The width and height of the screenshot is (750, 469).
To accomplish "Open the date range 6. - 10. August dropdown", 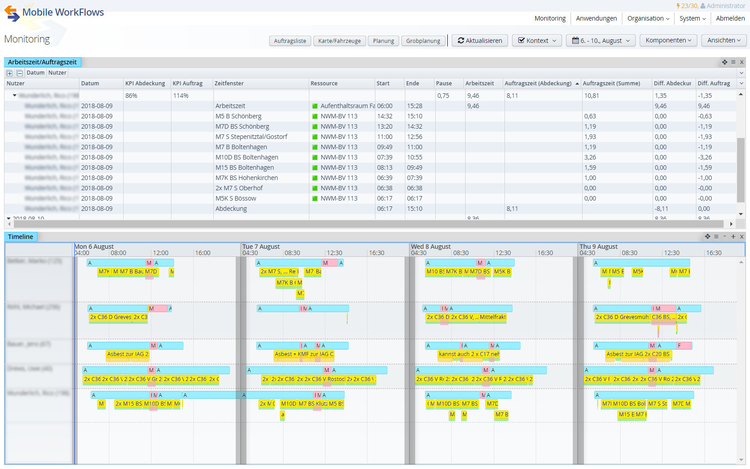I will [600, 41].
